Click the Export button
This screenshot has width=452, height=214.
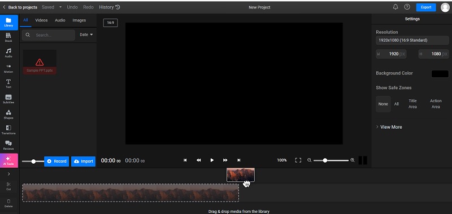click(426, 7)
